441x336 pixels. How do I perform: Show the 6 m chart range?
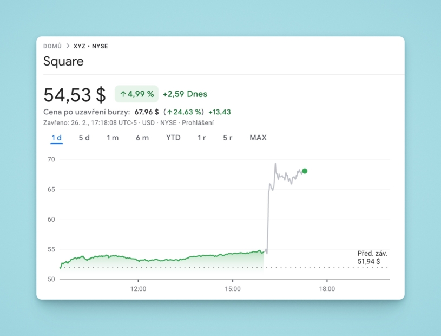(x=142, y=138)
